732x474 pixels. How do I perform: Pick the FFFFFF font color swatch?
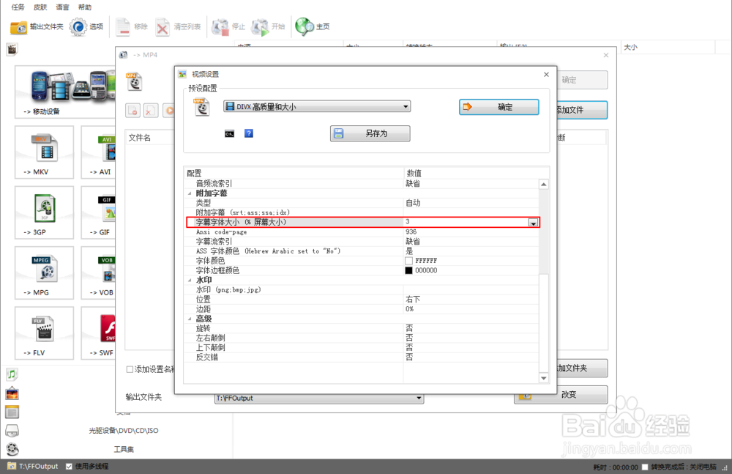coord(409,261)
